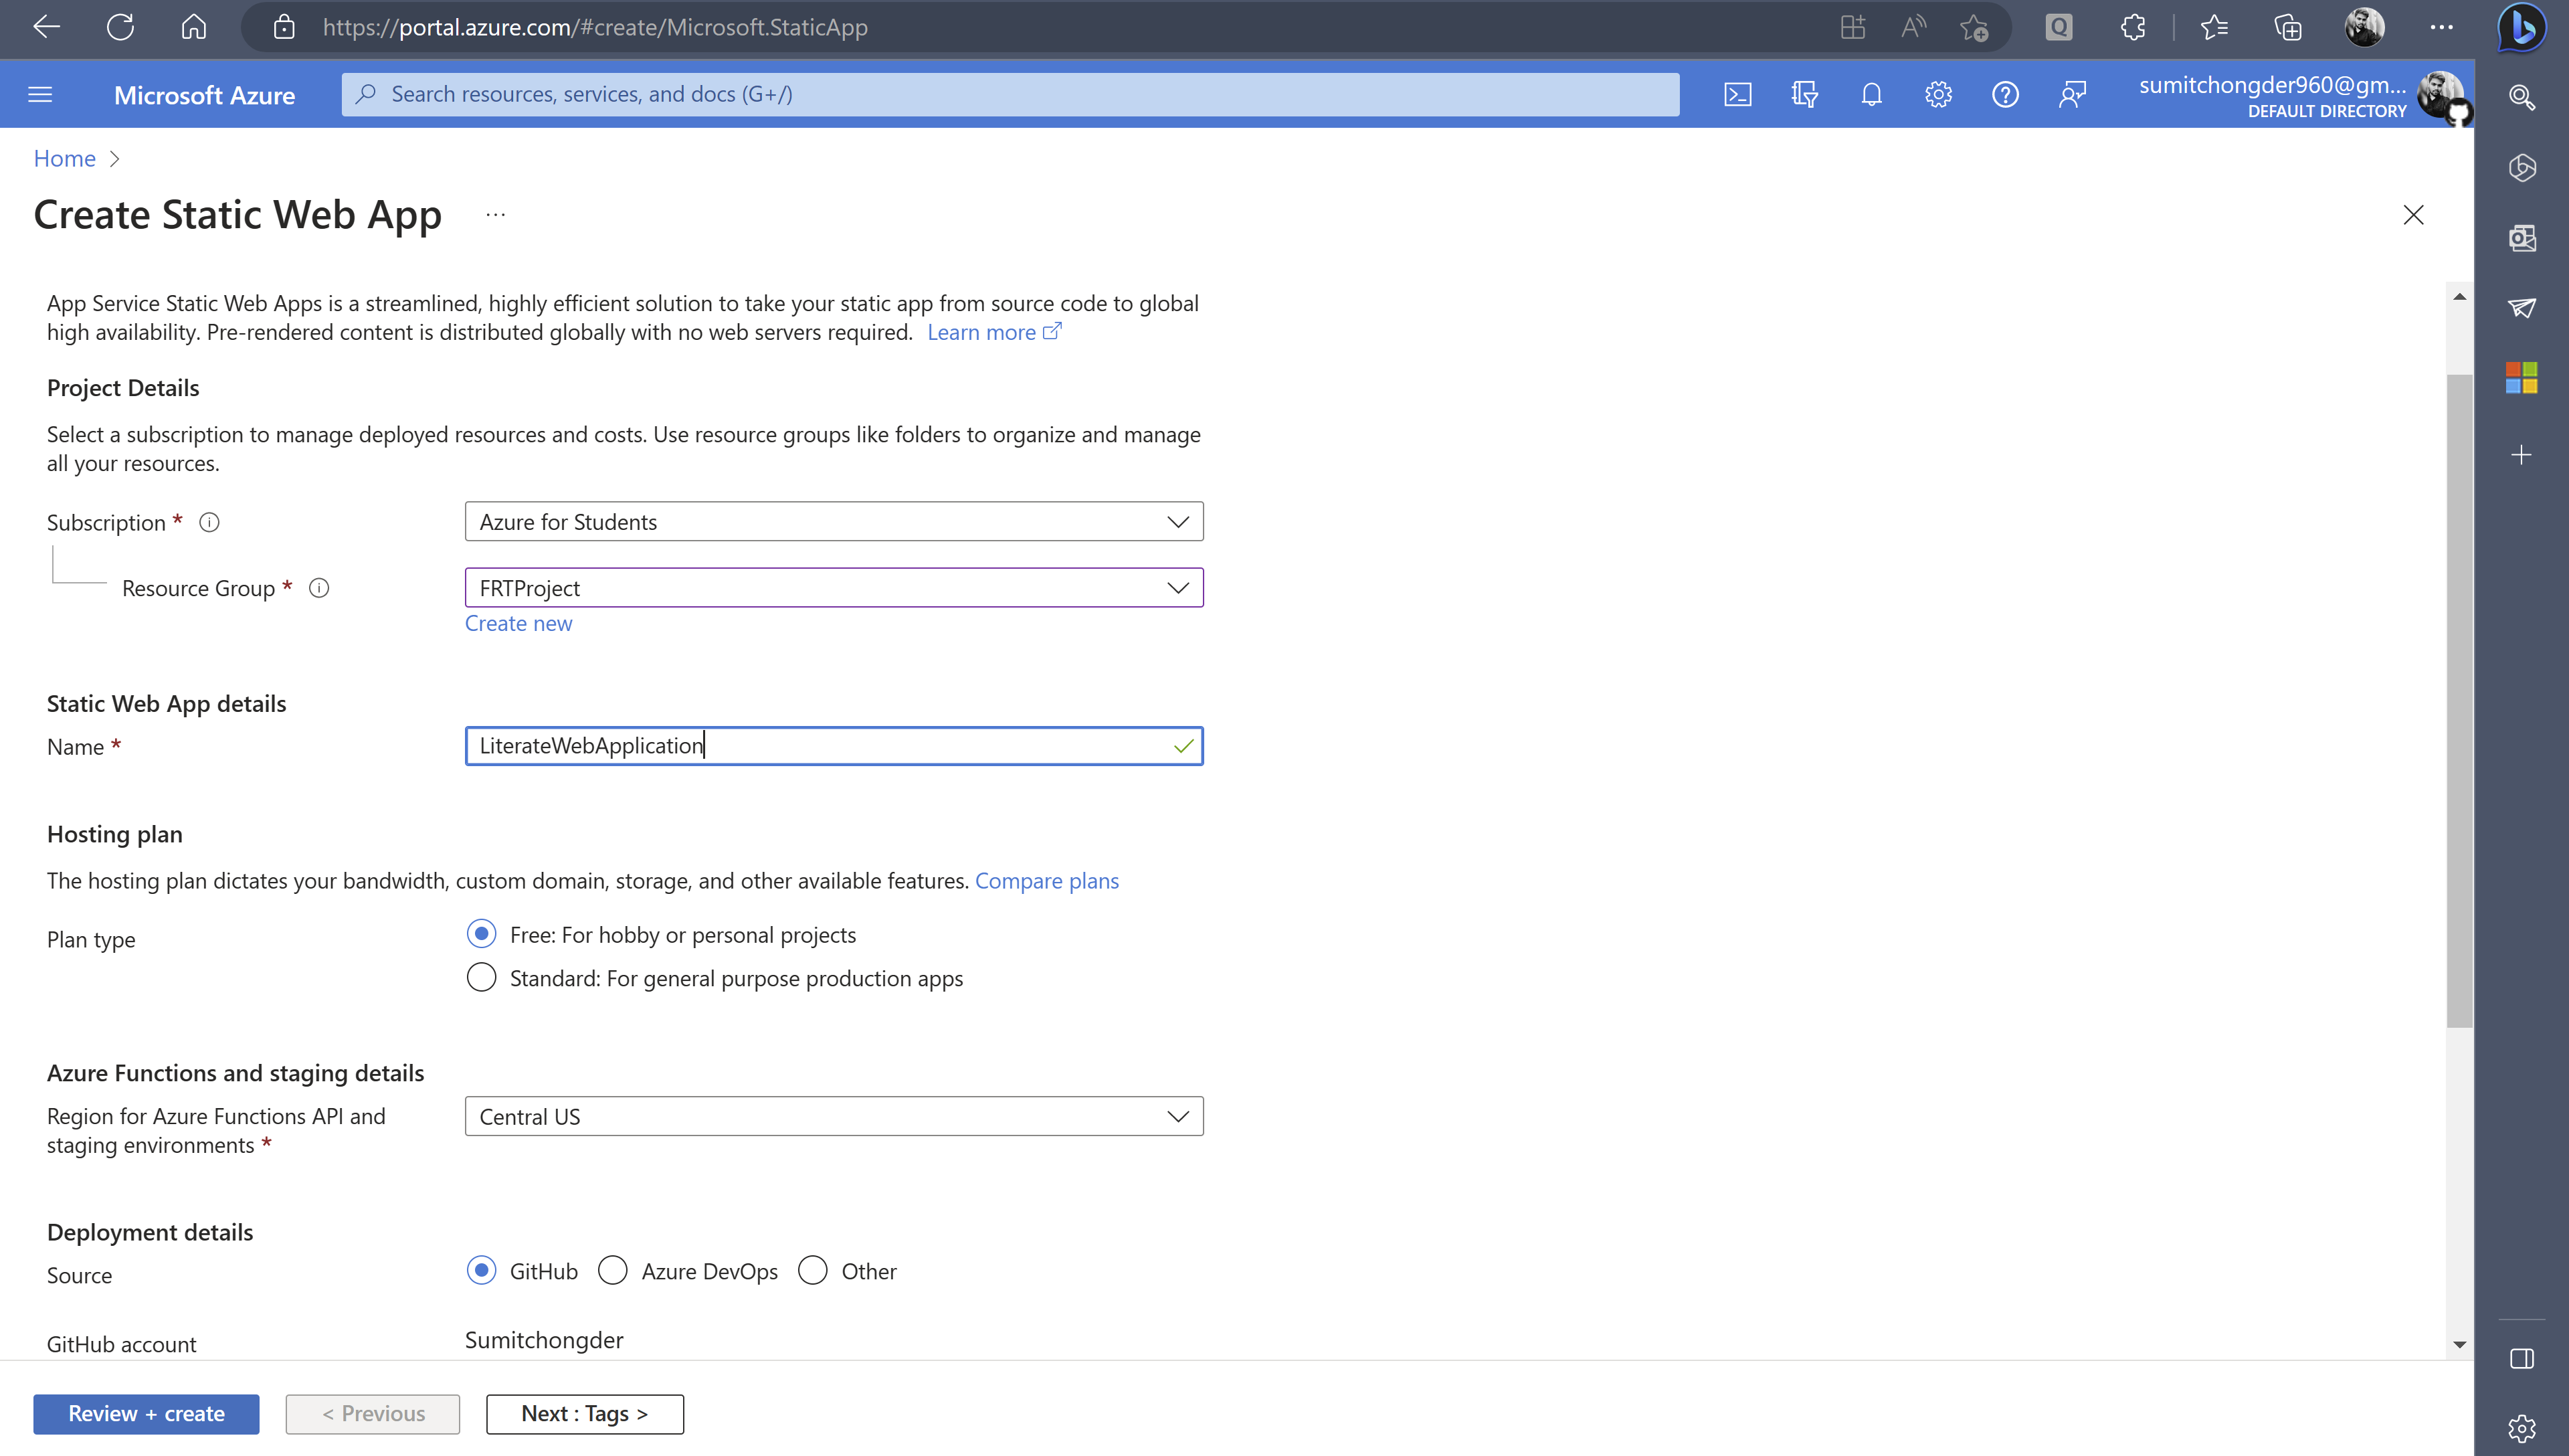The height and width of the screenshot is (1456, 2569).
Task: Click the Review + create button
Action: coord(146,1413)
